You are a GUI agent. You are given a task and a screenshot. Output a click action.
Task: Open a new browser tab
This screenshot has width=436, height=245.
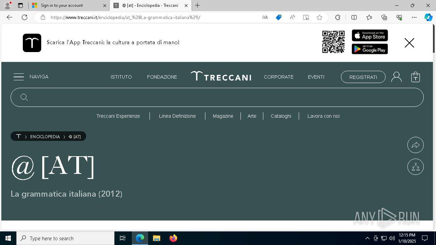tap(198, 5)
